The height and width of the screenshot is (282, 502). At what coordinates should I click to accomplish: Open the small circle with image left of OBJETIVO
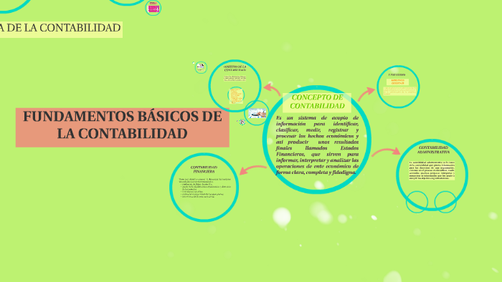(201, 67)
